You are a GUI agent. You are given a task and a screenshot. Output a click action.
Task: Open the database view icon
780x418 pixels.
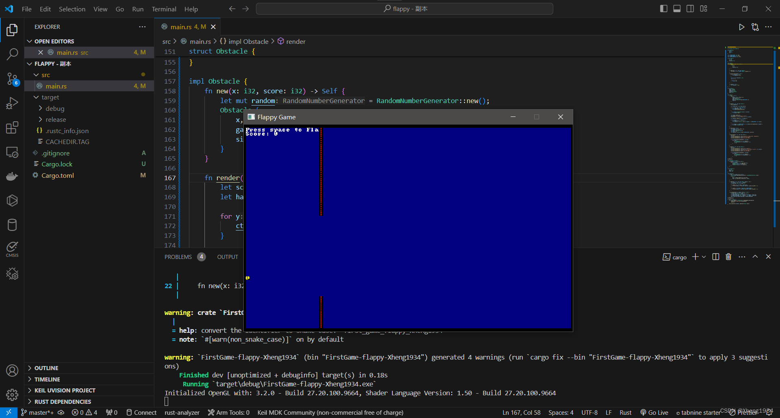[x=12, y=225]
